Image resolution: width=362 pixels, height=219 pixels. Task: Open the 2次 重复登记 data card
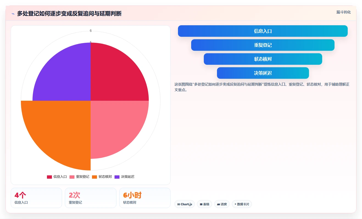[x=91, y=198]
